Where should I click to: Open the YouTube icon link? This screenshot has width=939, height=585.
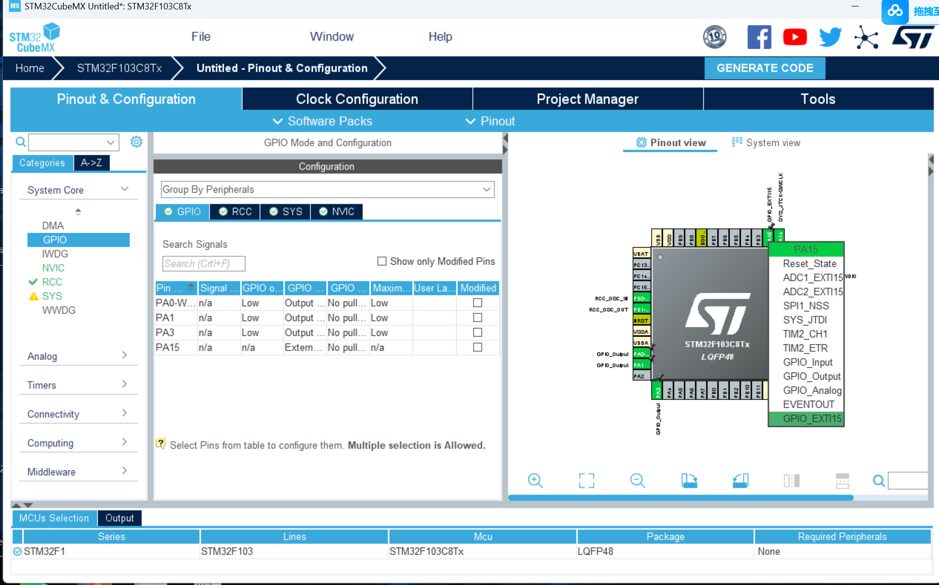[x=795, y=37]
